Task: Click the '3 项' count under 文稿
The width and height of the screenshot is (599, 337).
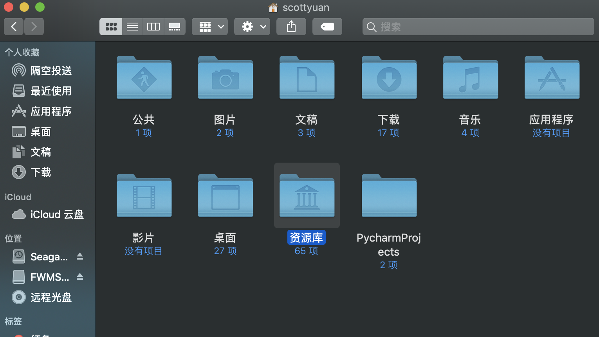Action: (307, 133)
